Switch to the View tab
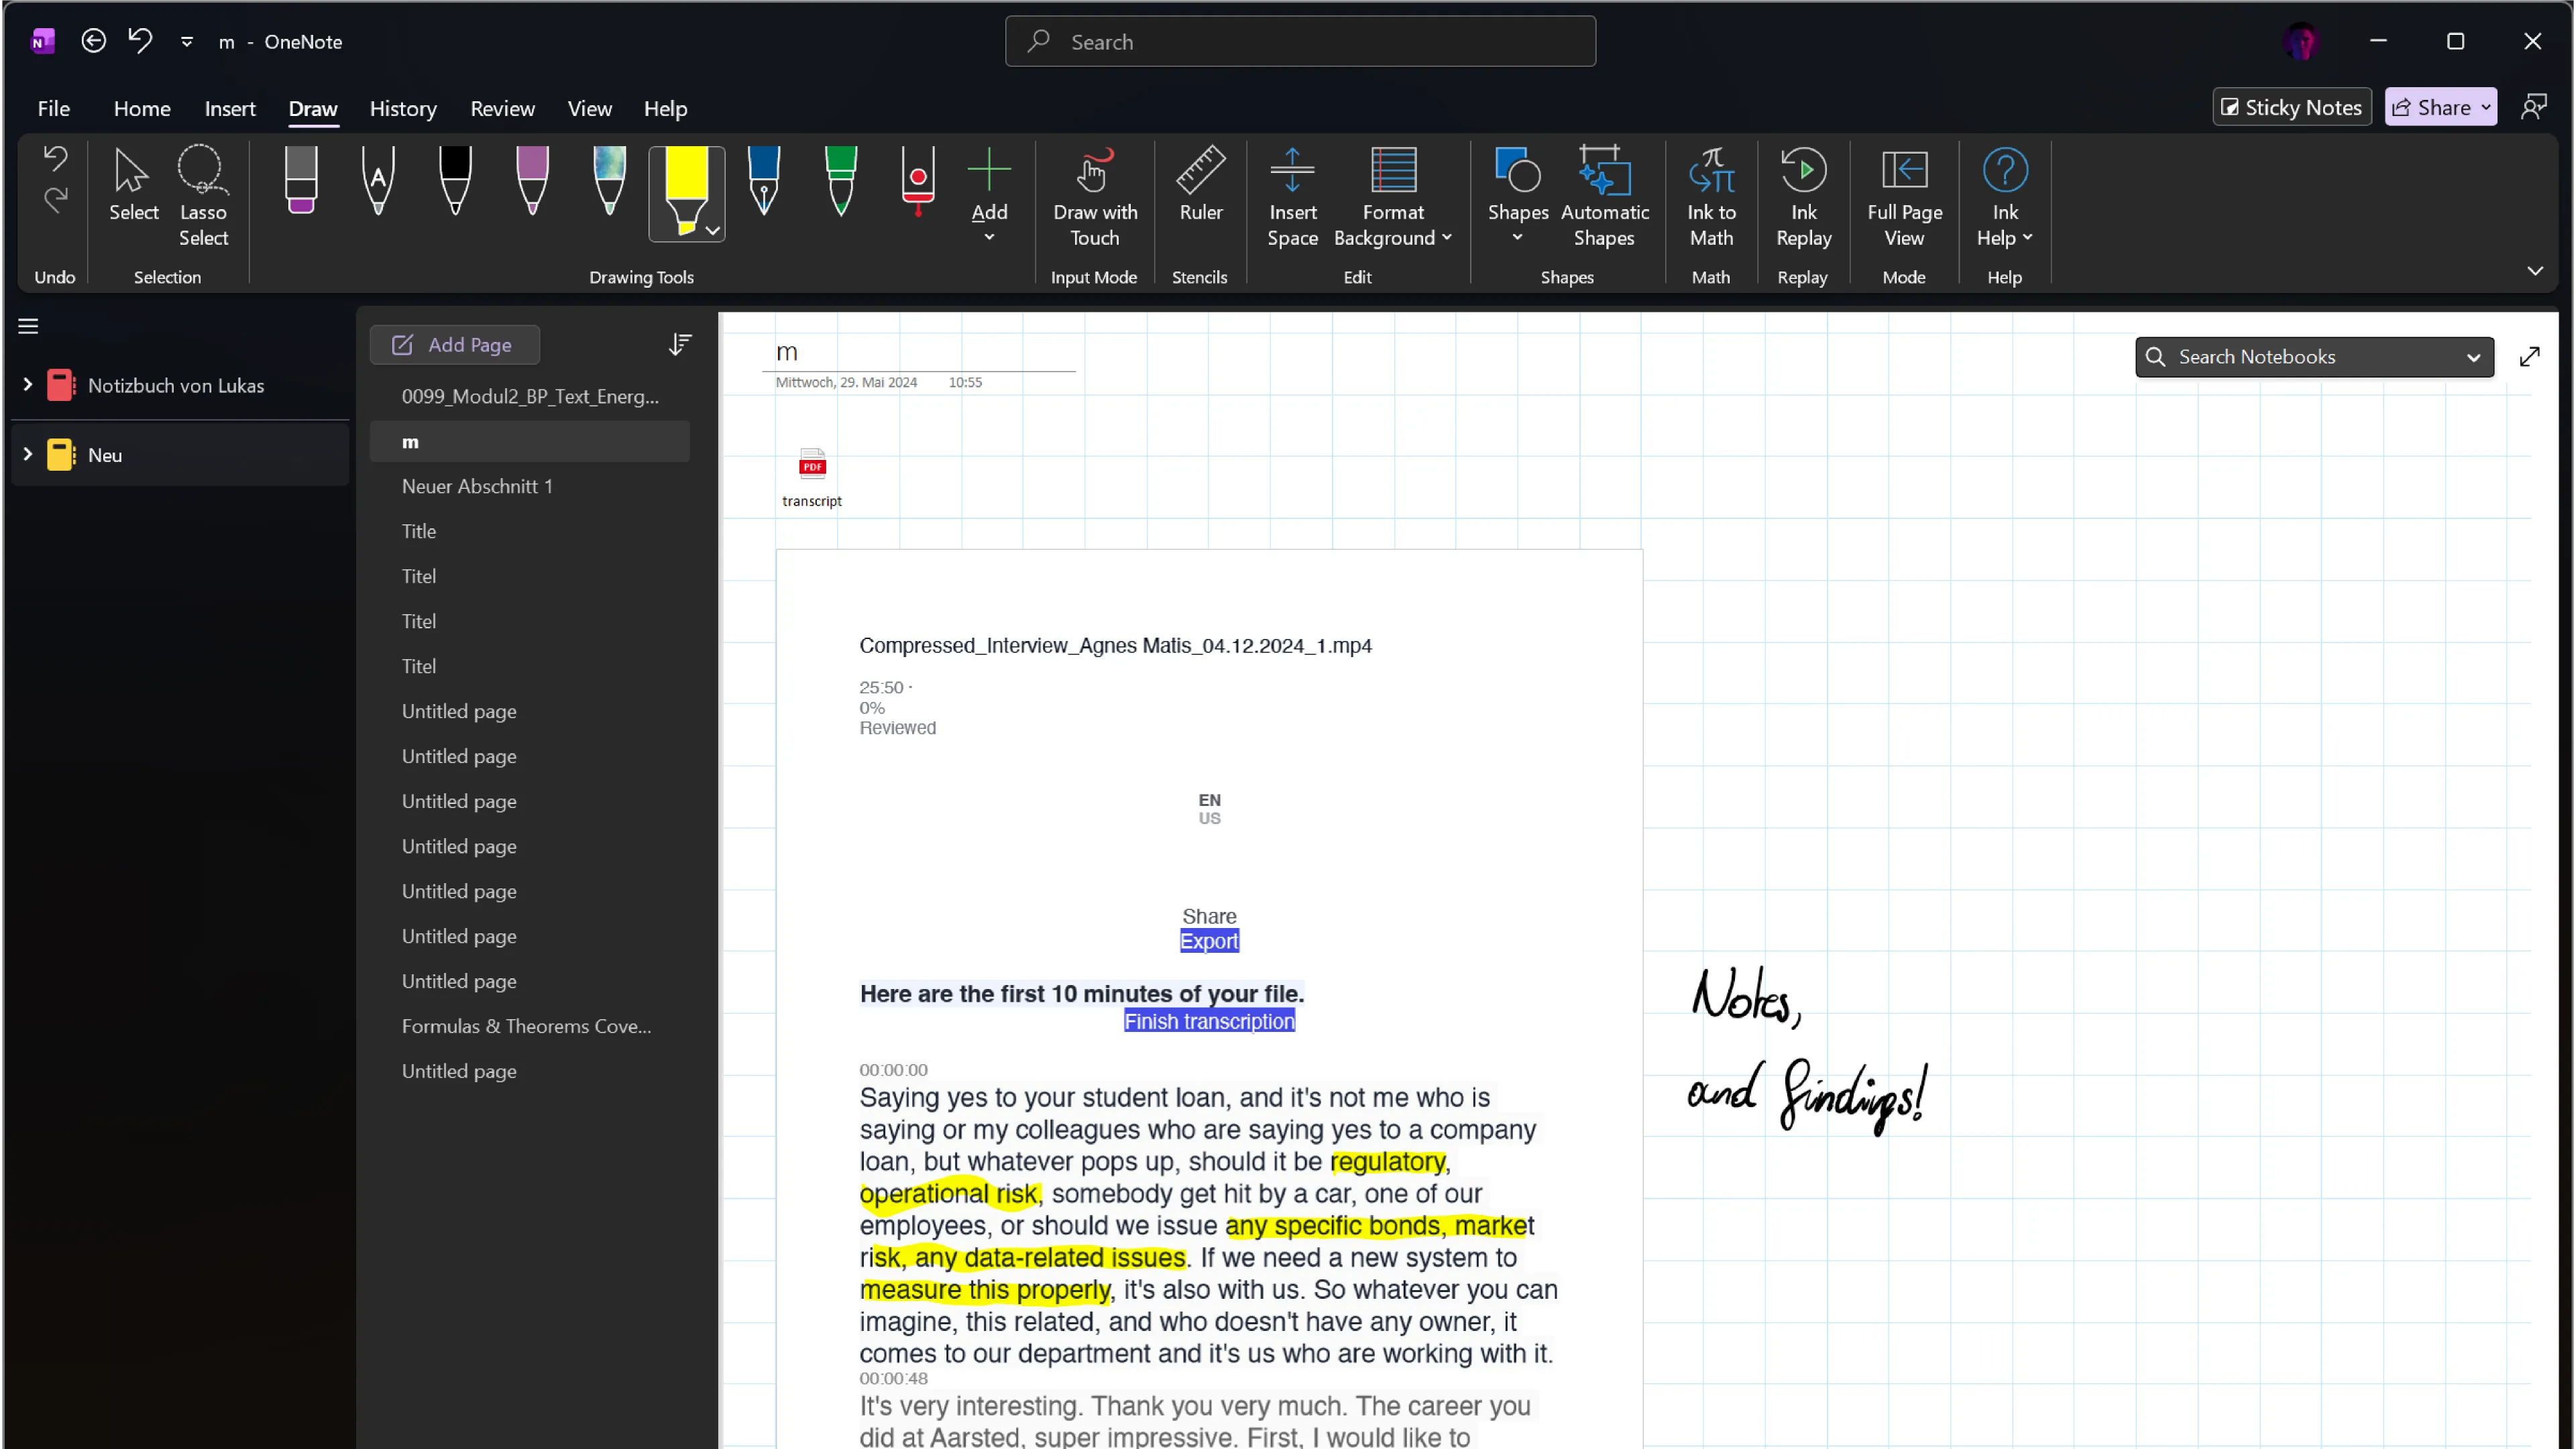Screen dimensions: 2576x1449 coord(589,108)
